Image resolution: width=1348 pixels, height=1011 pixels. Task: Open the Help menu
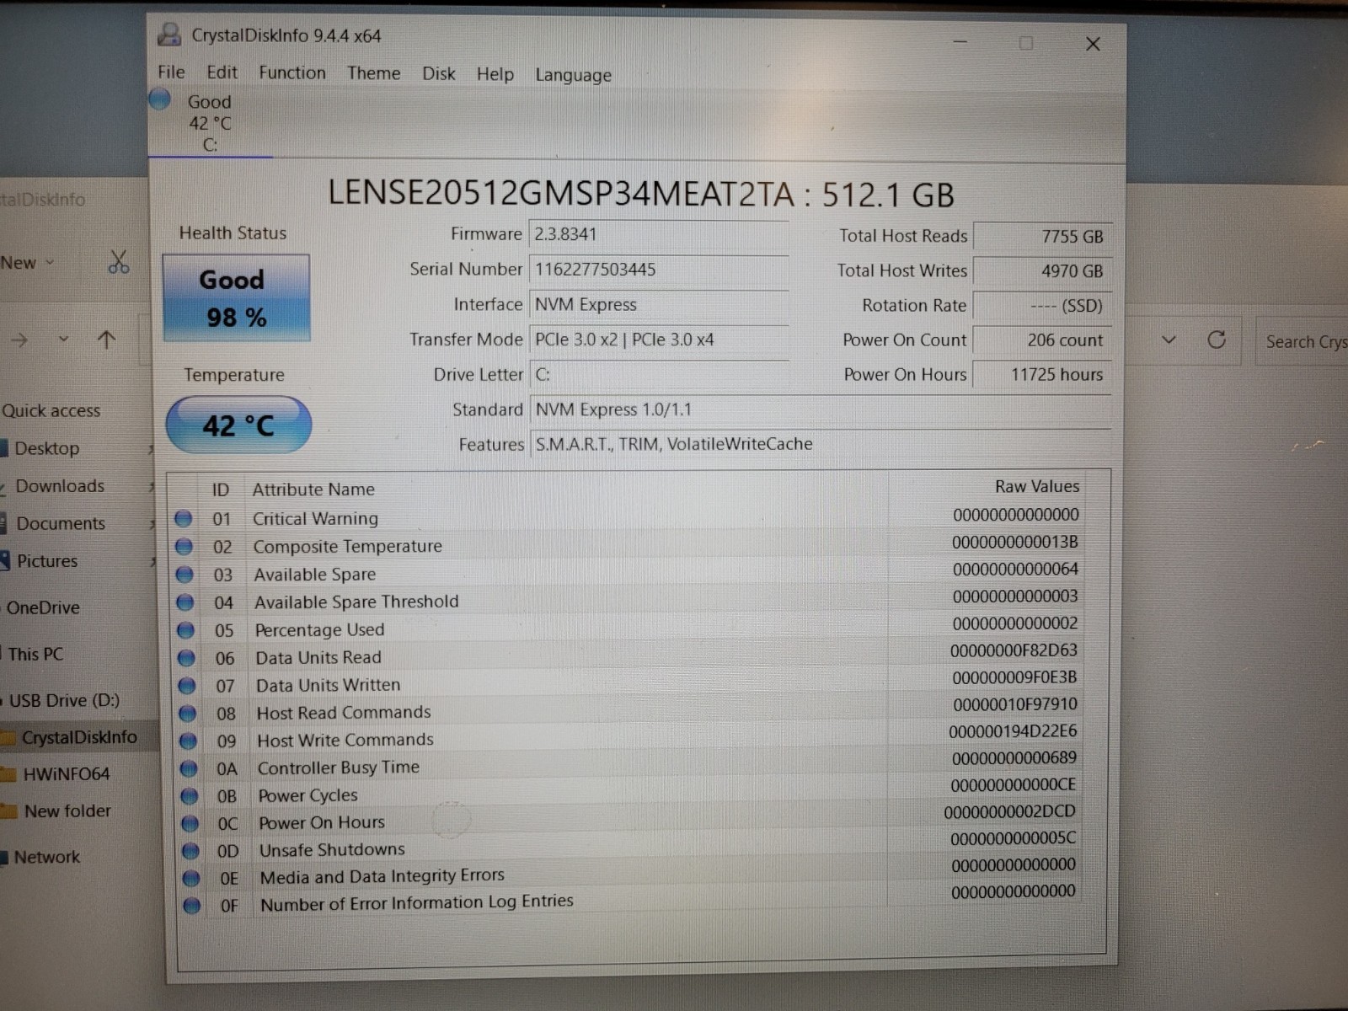pyautogui.click(x=495, y=74)
